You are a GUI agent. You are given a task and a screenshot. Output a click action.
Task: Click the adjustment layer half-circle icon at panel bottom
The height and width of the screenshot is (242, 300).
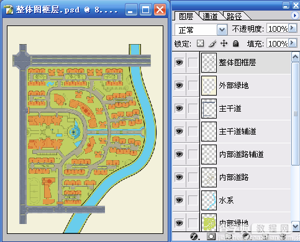tap(246, 236)
